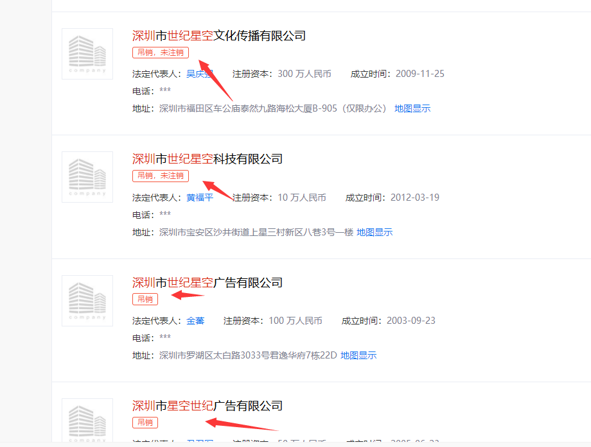Select the building logo beside 深圳市世纪星空广告有限公司
Image resolution: width=591 pixels, height=447 pixels.
87,301
